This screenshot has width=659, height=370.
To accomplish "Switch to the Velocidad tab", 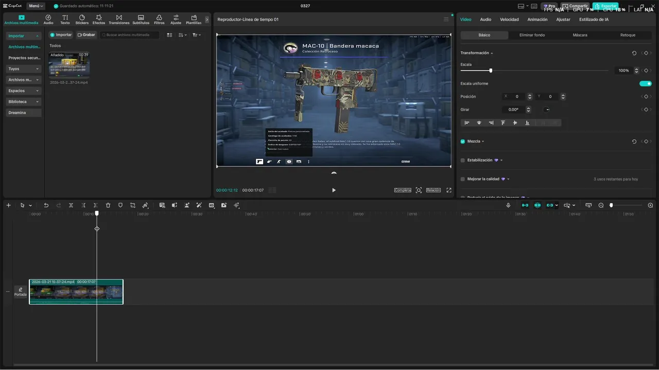I will [509, 20].
